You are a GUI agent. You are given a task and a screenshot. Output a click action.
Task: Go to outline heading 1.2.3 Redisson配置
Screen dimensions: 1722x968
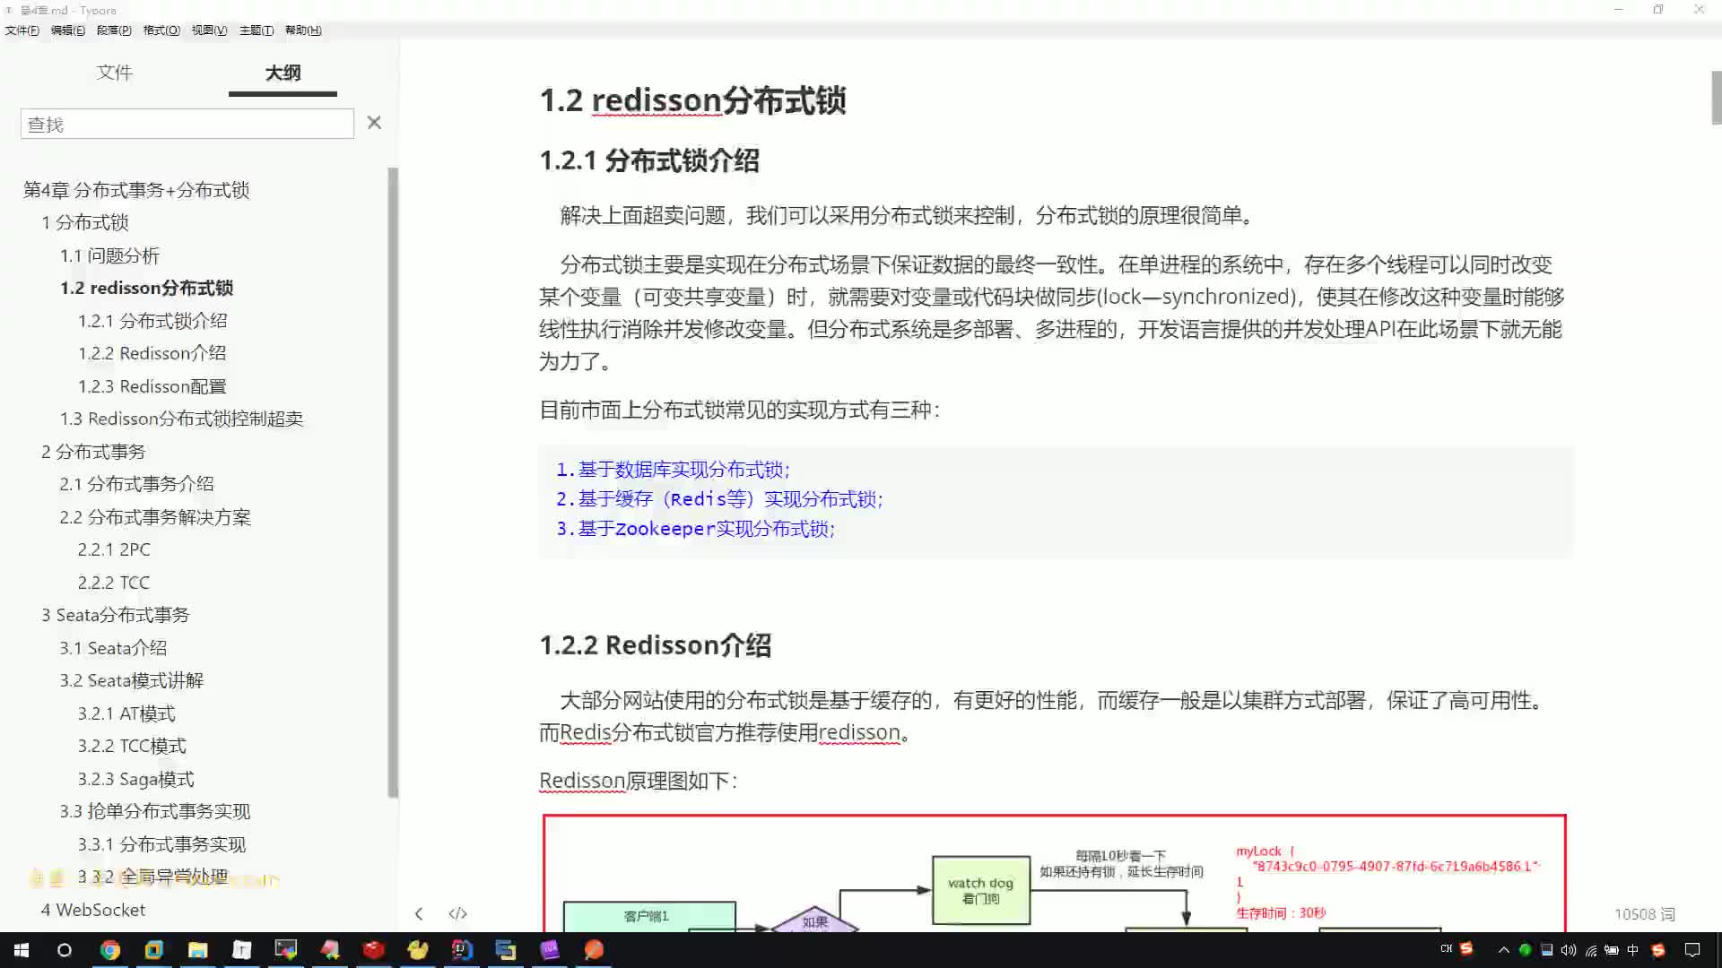click(x=152, y=386)
